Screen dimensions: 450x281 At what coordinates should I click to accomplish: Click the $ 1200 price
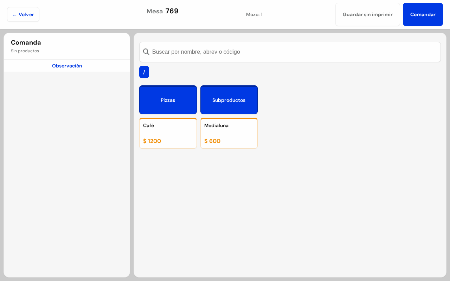152,141
